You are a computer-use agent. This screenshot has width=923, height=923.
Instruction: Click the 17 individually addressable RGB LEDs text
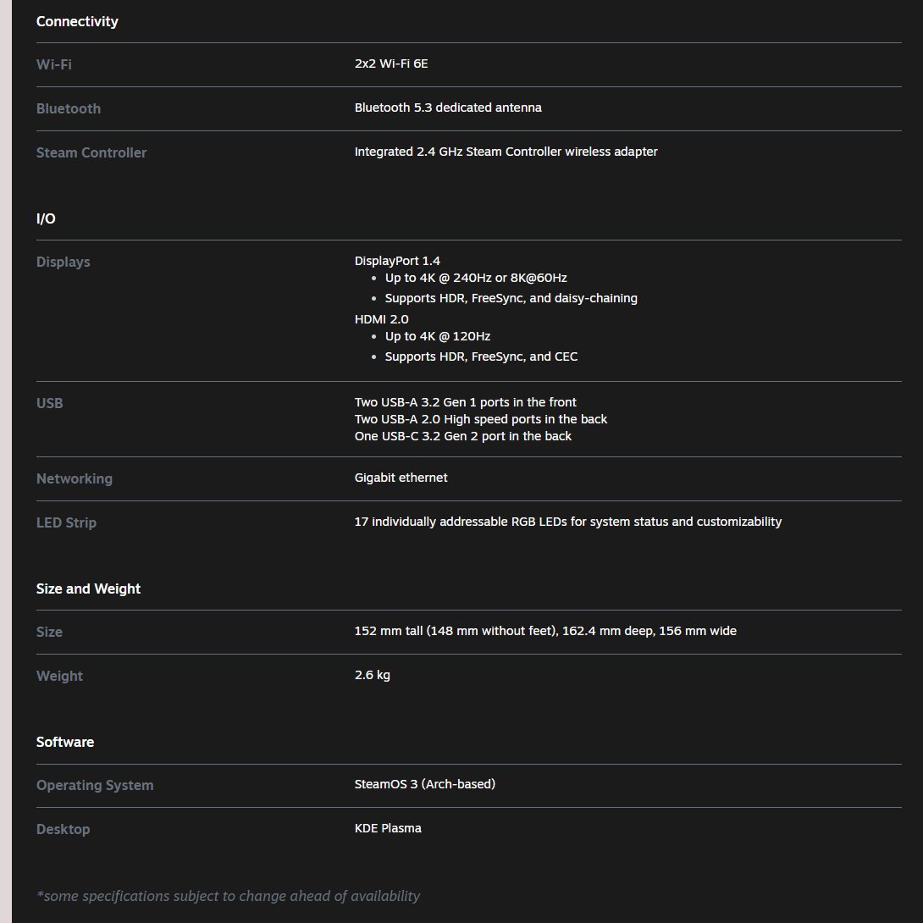pyautogui.click(x=567, y=522)
